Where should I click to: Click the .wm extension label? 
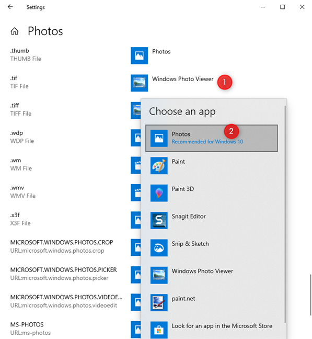[16, 161]
